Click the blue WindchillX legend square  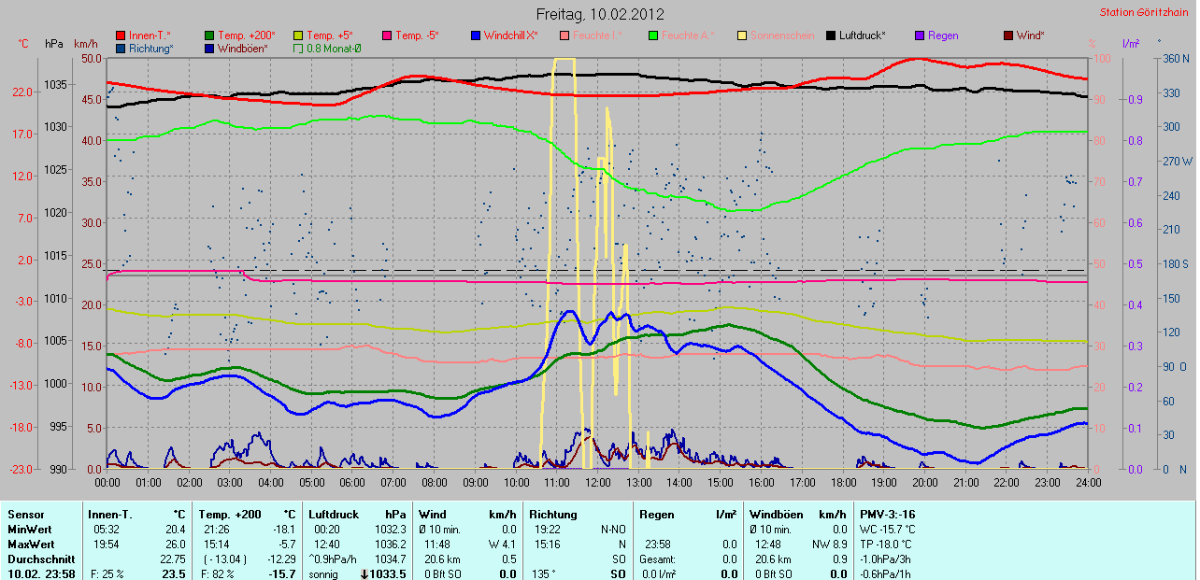coord(476,35)
